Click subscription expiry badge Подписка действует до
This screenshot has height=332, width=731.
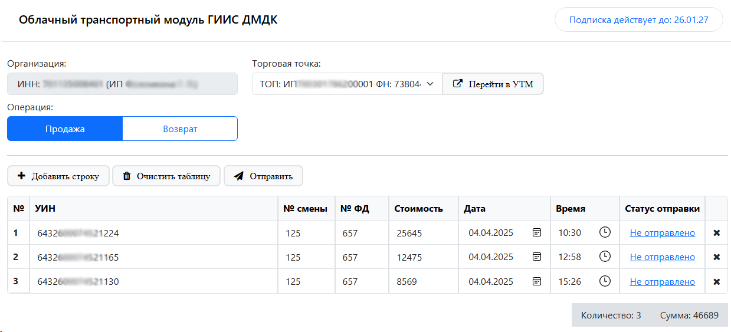pyautogui.click(x=638, y=19)
